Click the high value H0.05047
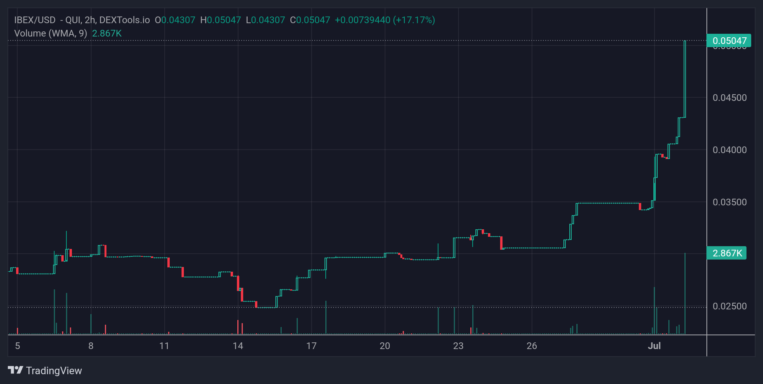This screenshot has width=763, height=384. [x=220, y=20]
